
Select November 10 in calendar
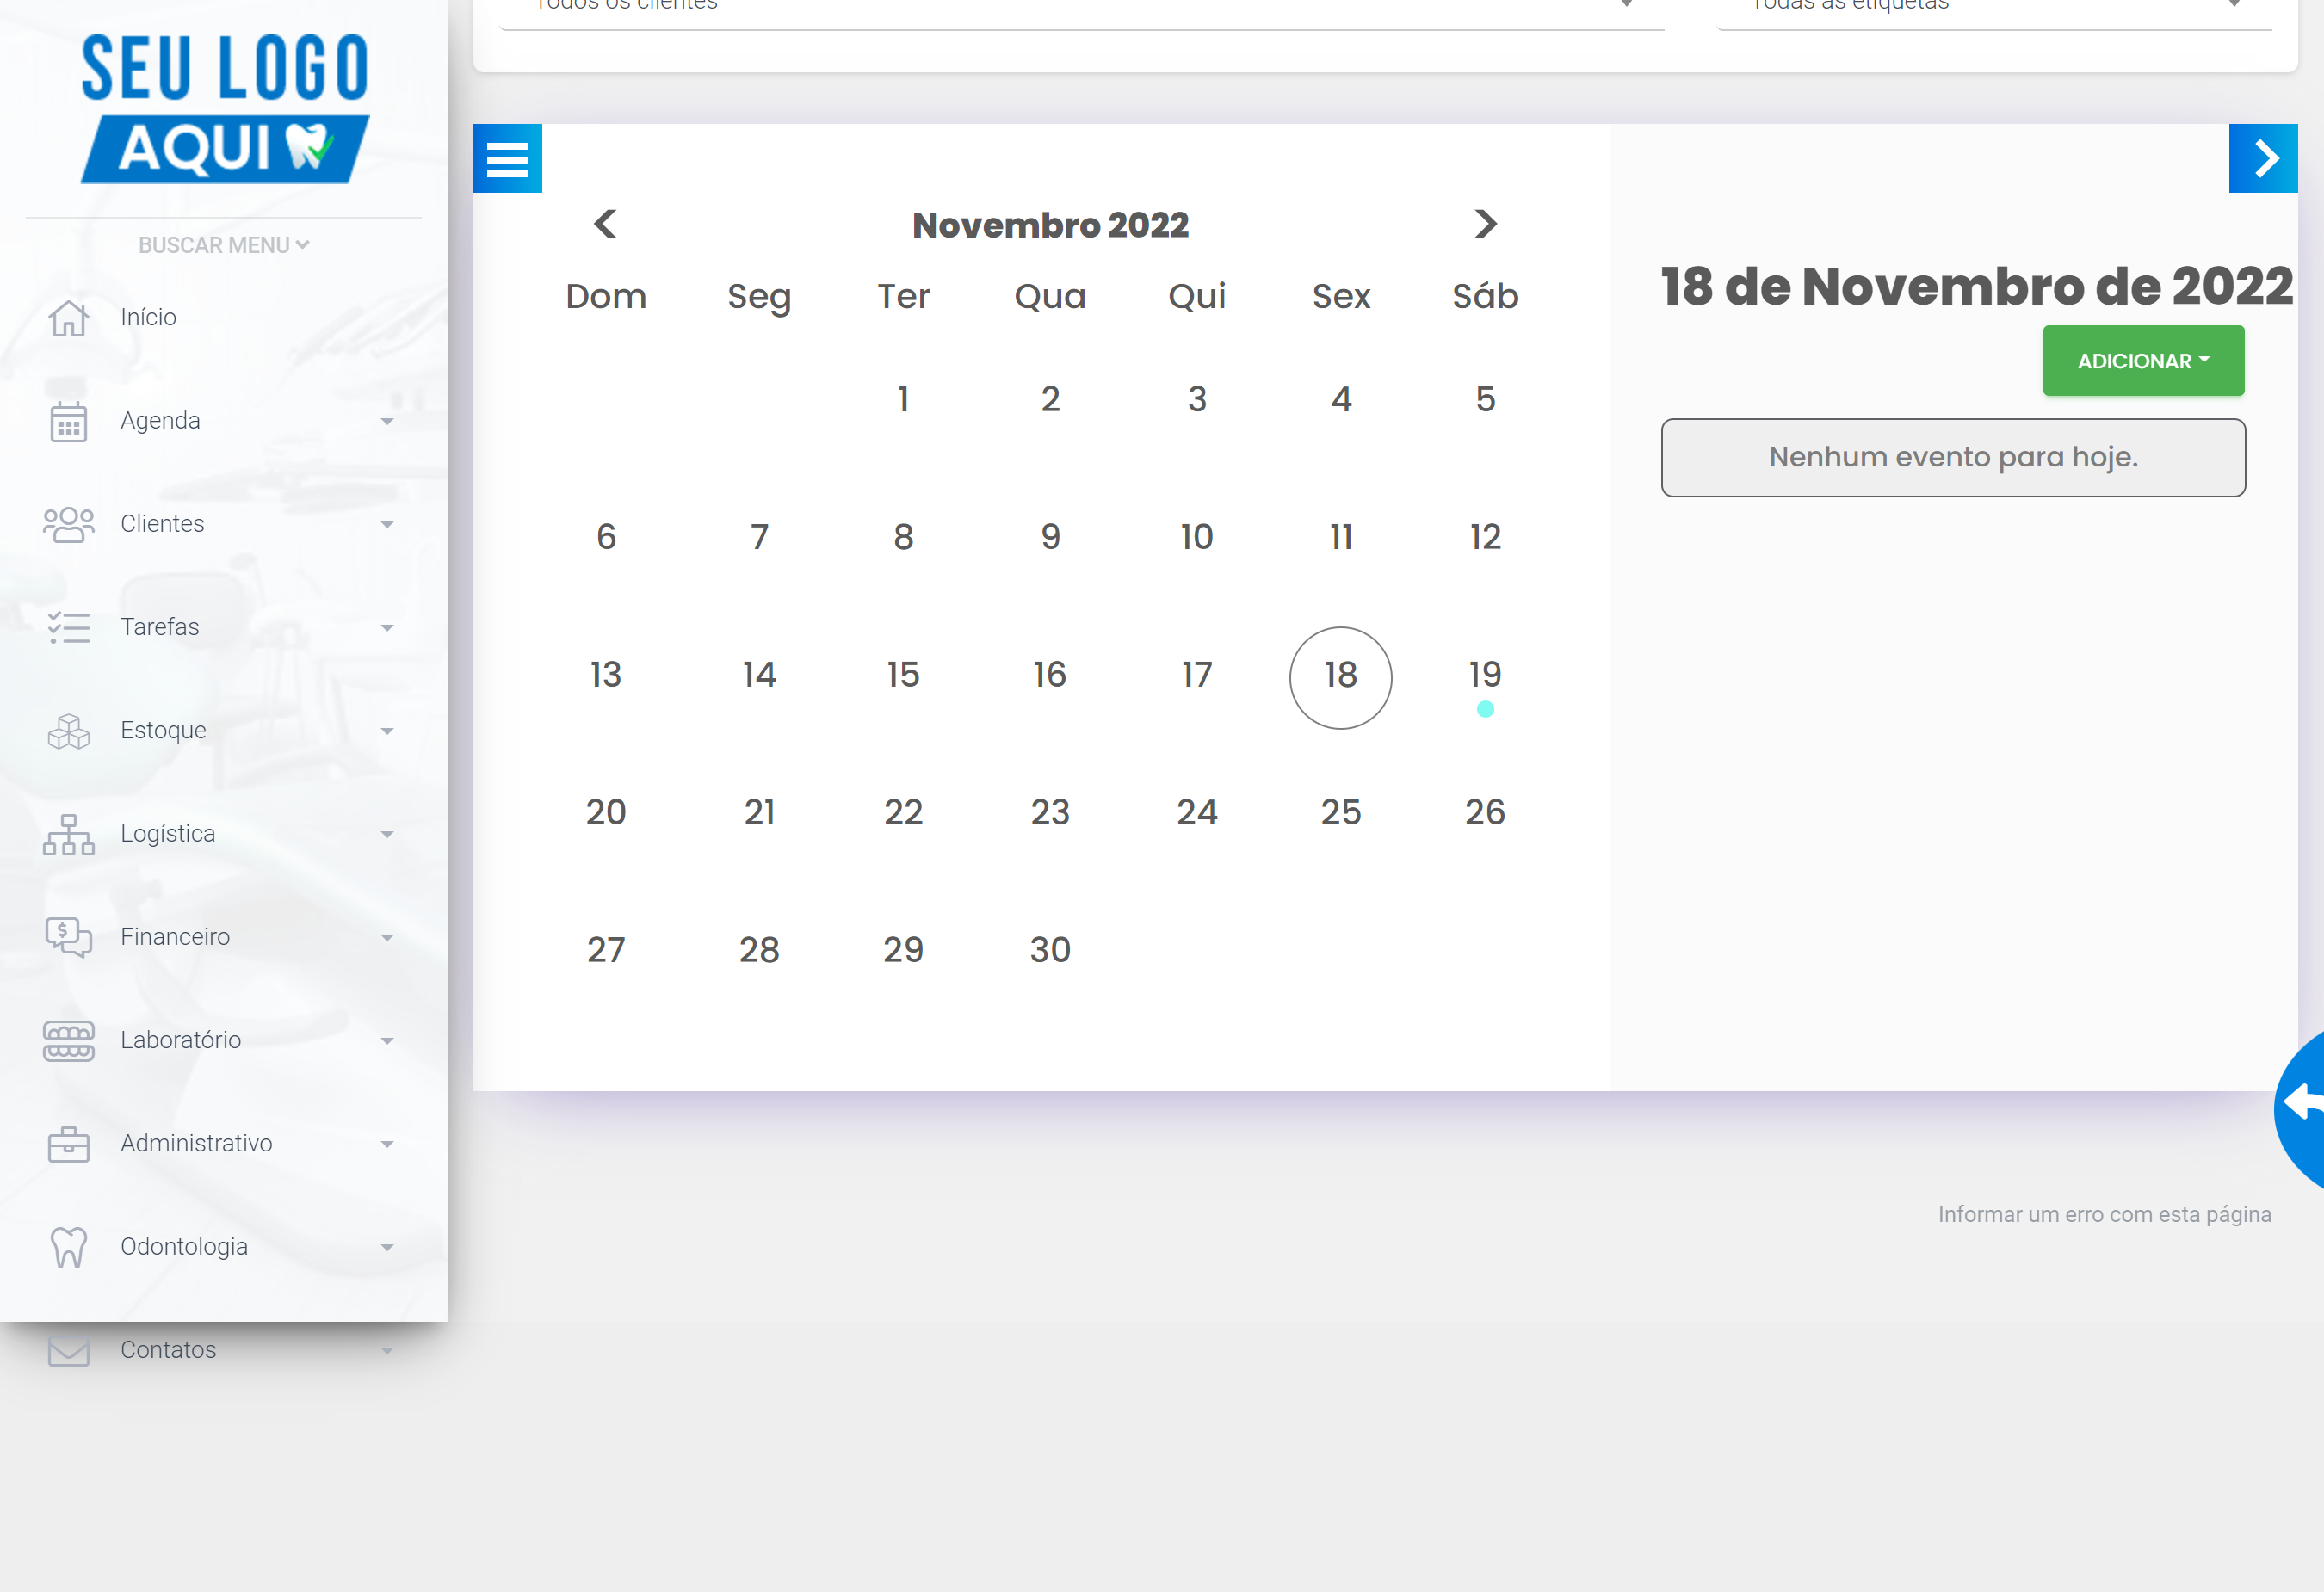pyautogui.click(x=1196, y=537)
